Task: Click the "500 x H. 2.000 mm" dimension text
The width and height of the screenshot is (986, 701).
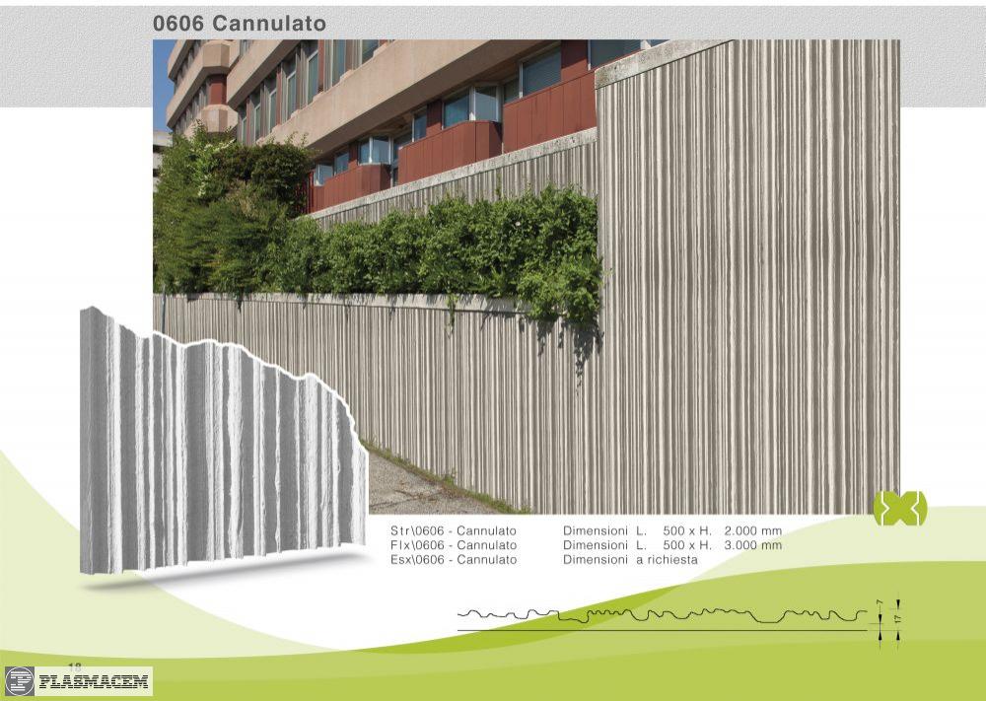Action: [722, 531]
